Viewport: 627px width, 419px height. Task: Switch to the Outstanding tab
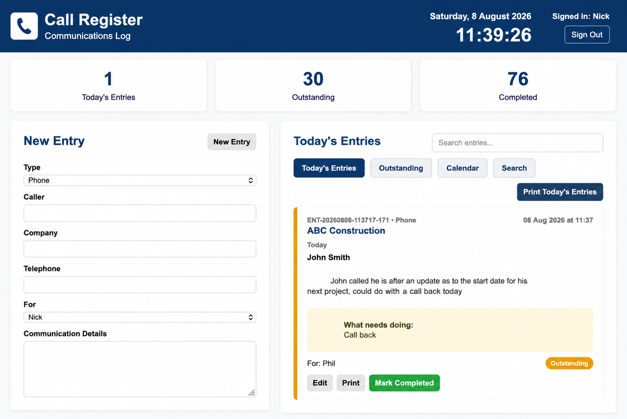401,168
